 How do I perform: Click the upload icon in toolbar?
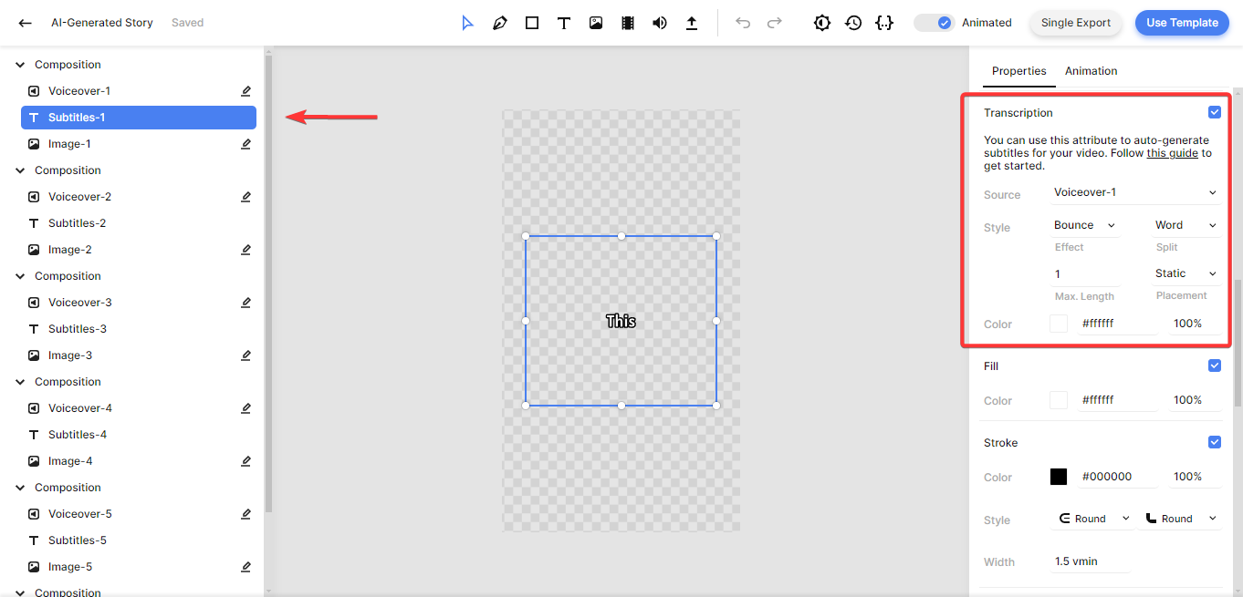click(692, 23)
